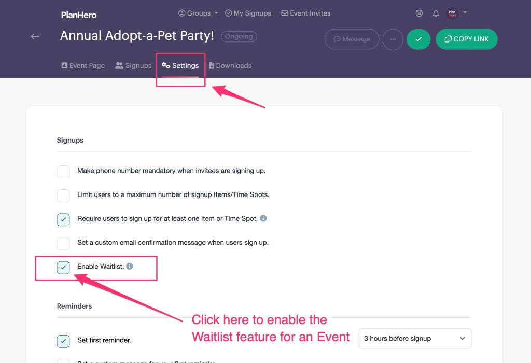
Task: Open the notifications bell
Action: (436, 13)
